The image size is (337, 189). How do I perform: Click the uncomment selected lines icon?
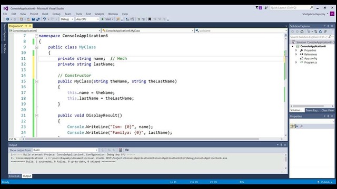click(143, 19)
